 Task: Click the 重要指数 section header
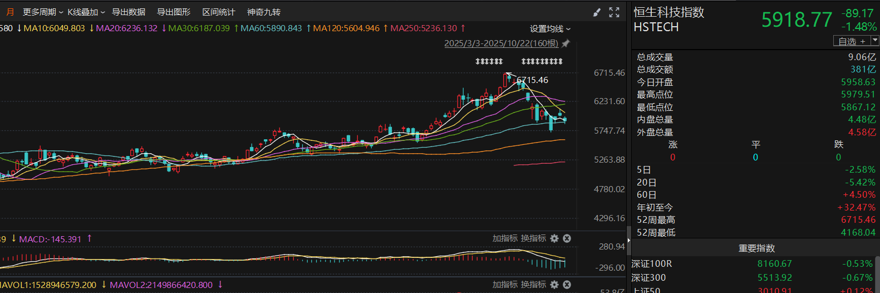pyautogui.click(x=756, y=248)
